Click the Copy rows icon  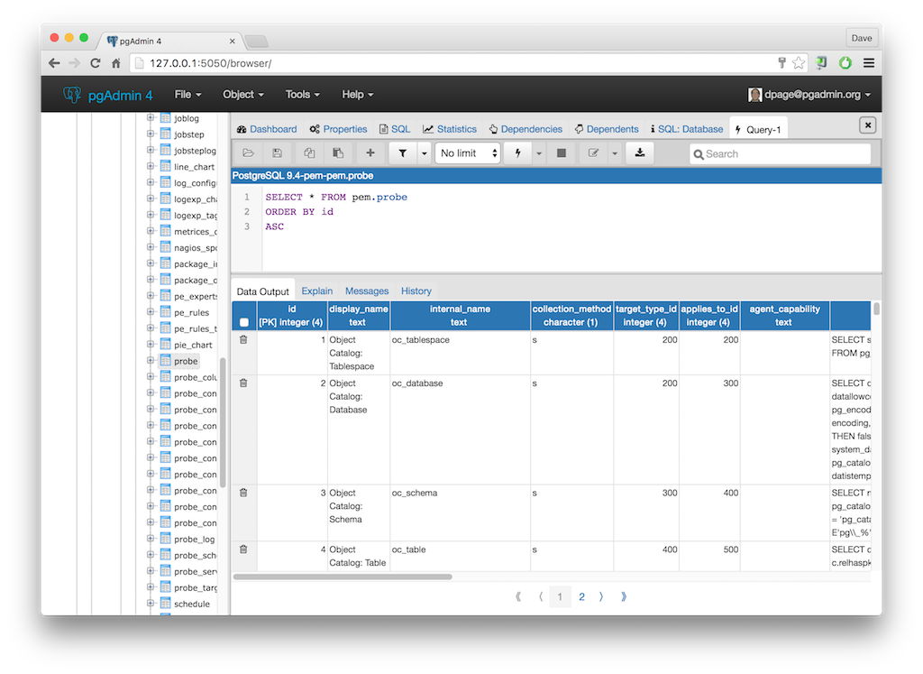click(309, 153)
